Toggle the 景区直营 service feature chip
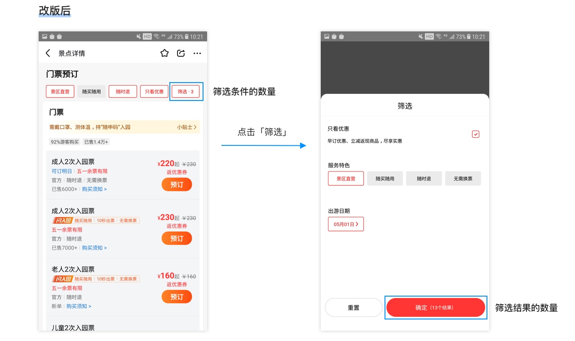This screenshot has height=341, width=575. [345, 178]
